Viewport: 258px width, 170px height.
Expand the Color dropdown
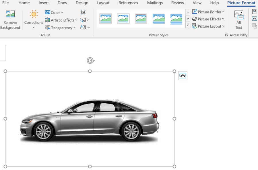(54, 12)
